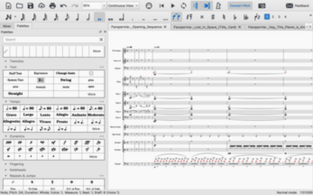Apply the sharp accidental

click(x=213, y=17)
